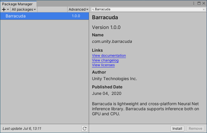This screenshot has width=207, height=133.
Task: Open the add package plus menu
Action: (5, 9)
